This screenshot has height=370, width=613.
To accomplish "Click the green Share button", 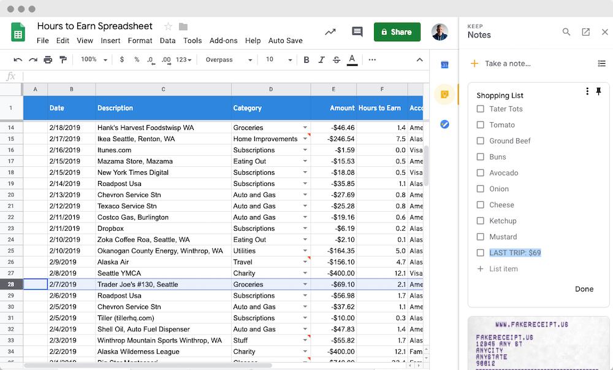I will pyautogui.click(x=397, y=32).
